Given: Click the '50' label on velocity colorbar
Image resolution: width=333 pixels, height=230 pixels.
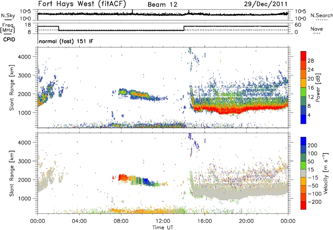Looking at the screenshot, I should (x=311, y=161).
